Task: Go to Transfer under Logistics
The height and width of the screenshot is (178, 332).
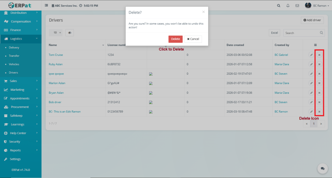Action: tap(14, 56)
